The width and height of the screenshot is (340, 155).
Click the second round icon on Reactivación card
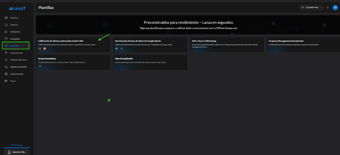122,49
